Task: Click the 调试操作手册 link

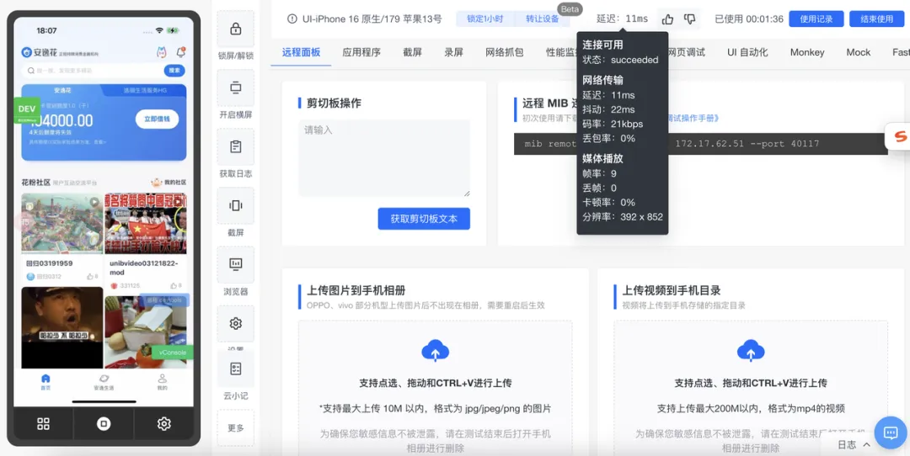Action: coord(693,118)
